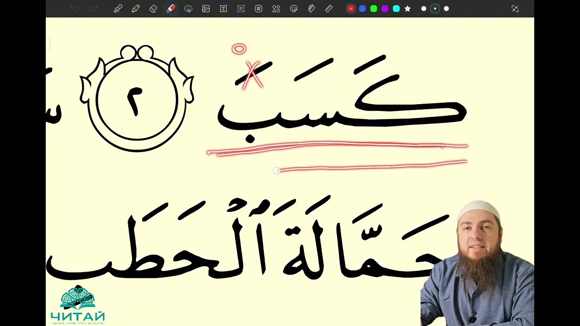Select the text box tool
The image size is (580, 326).
click(x=223, y=9)
